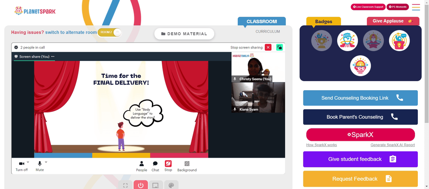Expand microphone options chevron
Screen dimensions: 429x189
tap(46, 162)
